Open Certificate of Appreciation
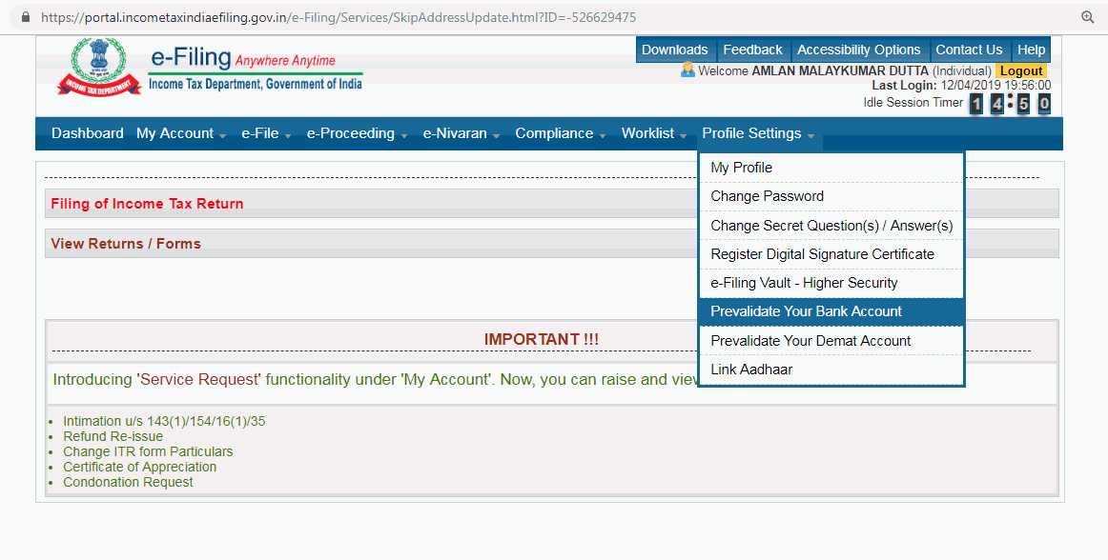Viewport: 1108px width, 560px height. [139, 467]
